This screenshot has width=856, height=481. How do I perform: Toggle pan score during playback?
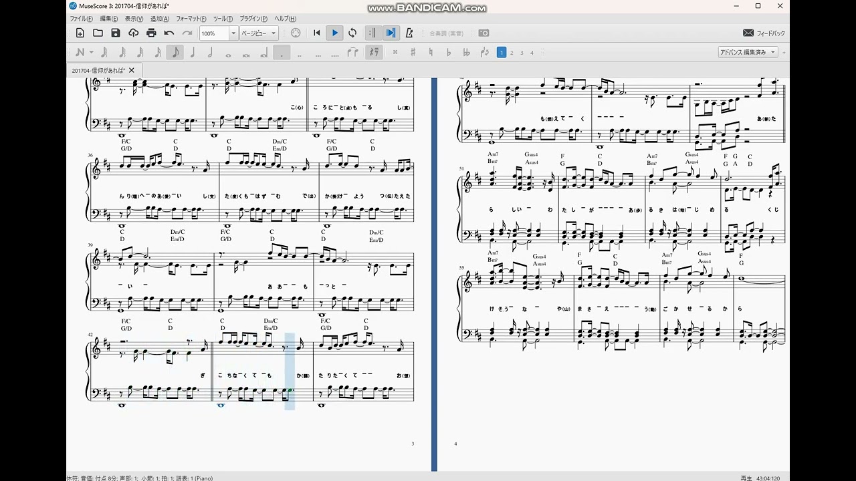pyautogui.click(x=391, y=33)
